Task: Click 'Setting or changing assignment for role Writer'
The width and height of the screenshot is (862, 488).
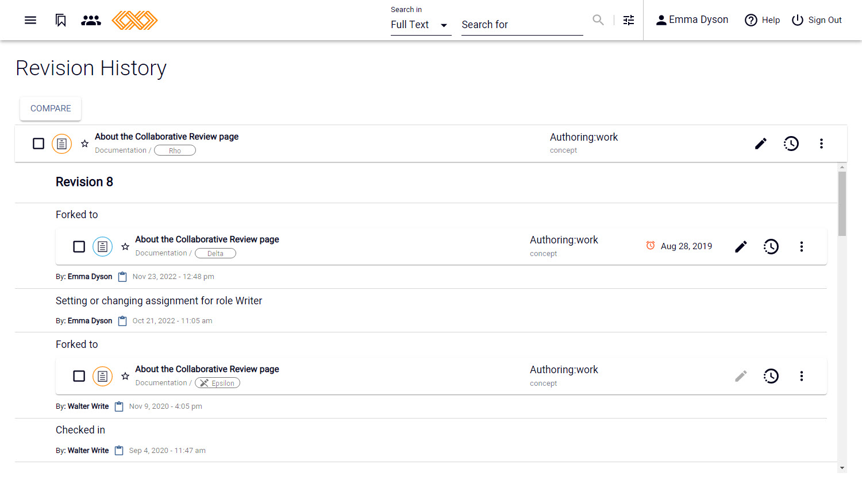Action: (159, 301)
